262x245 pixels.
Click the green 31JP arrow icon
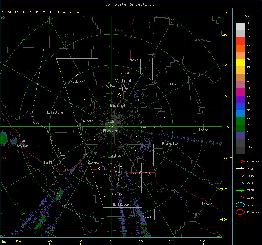240,190
